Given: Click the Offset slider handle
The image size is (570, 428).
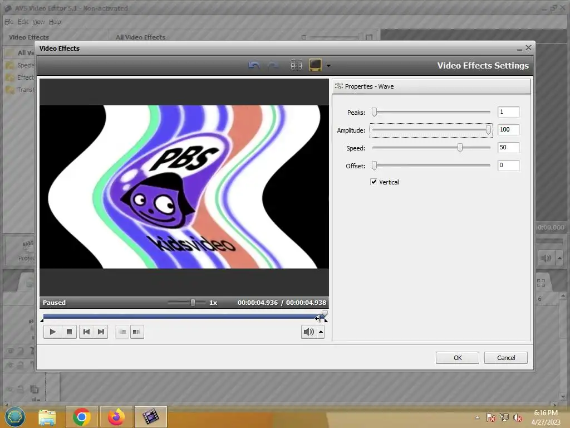Looking at the screenshot, I should (375, 166).
